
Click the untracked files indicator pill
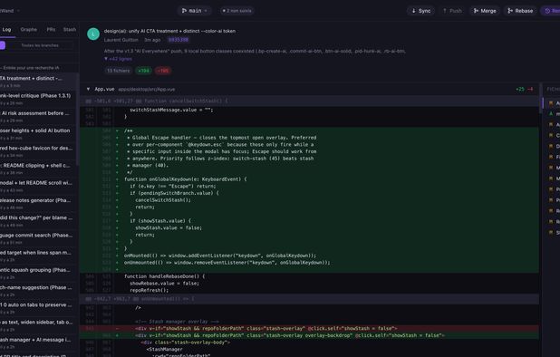[x=237, y=11]
